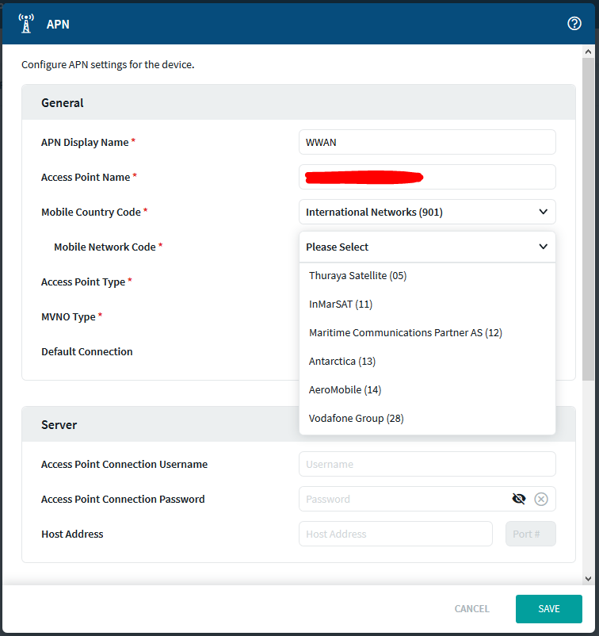Toggle password visibility eye icon
The image size is (599, 636).
[519, 499]
